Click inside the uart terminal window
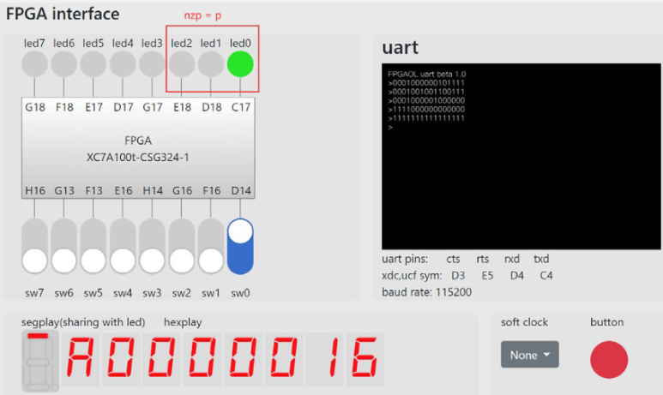This screenshot has height=395, width=663. pos(521,156)
